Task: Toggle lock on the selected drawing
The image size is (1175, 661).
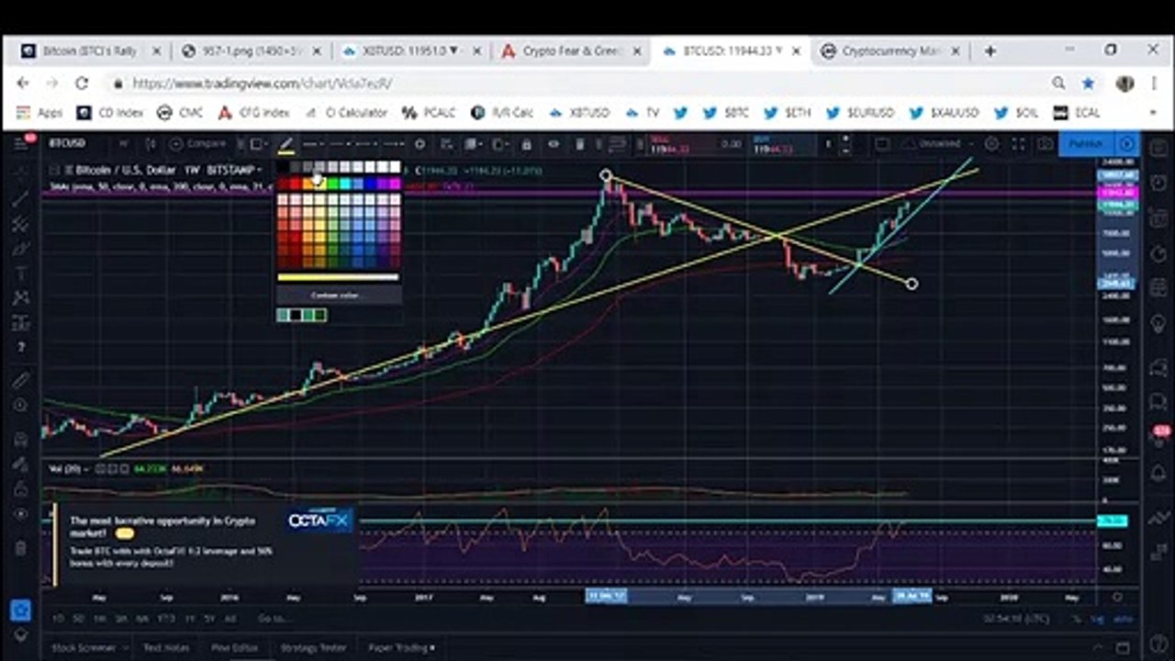Action: (526, 144)
